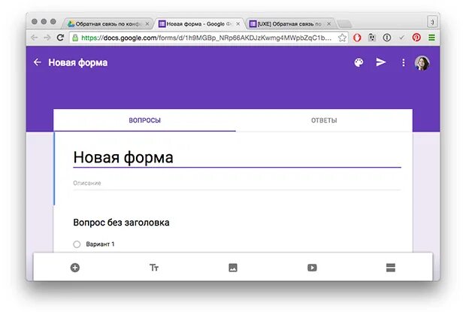Switch to the ВОПРОСЫ tab
Screen dimensions: 466x312
point(144,120)
